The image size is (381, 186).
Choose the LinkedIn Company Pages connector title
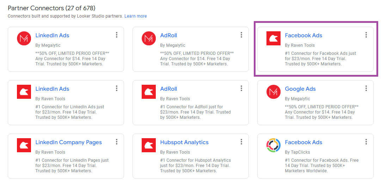[68, 142]
